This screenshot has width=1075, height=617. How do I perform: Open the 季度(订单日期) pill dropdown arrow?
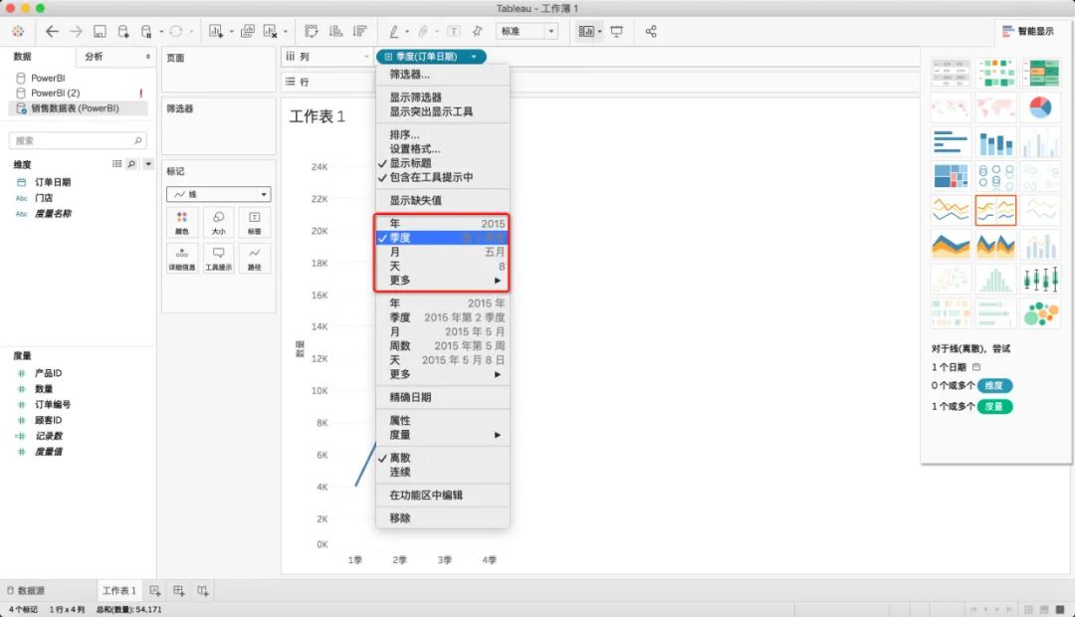(474, 56)
